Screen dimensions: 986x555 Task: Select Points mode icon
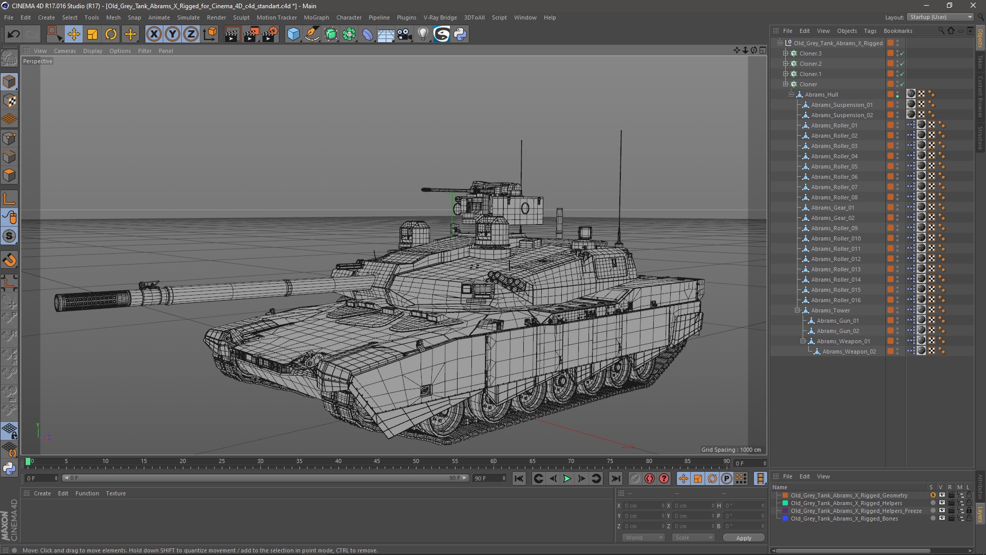pos(9,138)
